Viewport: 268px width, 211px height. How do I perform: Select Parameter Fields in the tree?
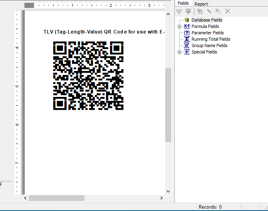(208, 33)
